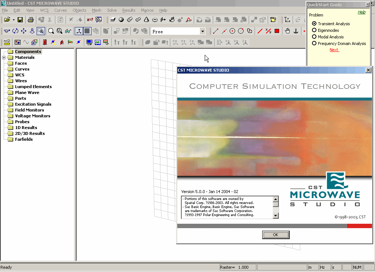Toggle the coordinate axes display
Viewport: 375px width, 272px height.
(79, 31)
